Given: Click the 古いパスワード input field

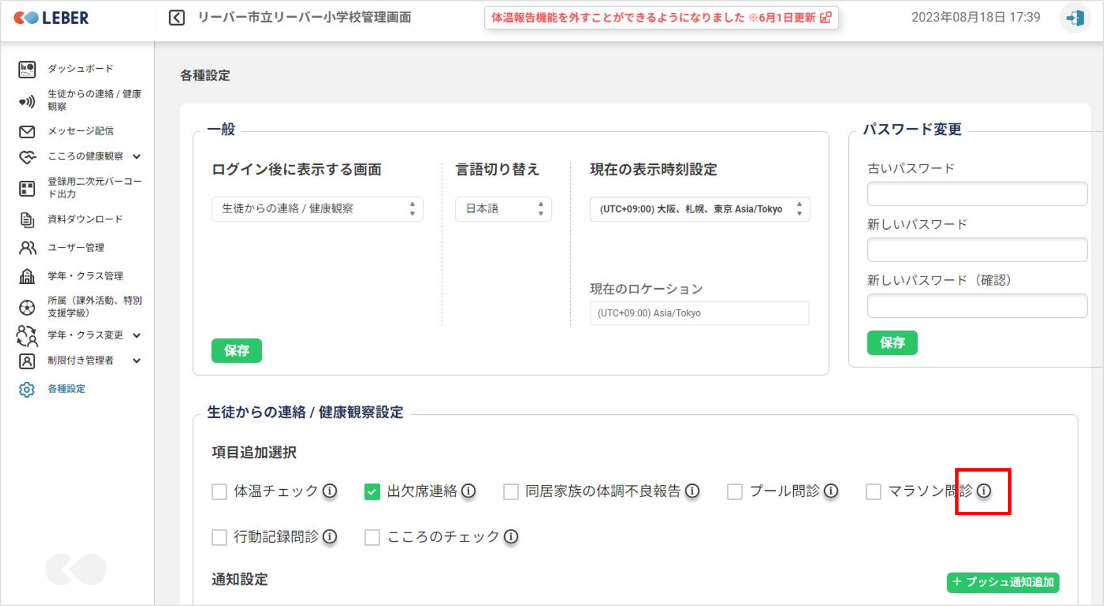Looking at the screenshot, I should [977, 194].
